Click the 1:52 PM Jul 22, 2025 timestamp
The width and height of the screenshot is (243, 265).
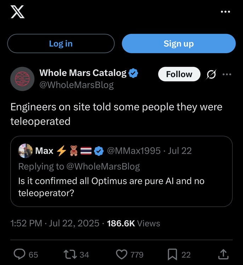[x=55, y=223]
